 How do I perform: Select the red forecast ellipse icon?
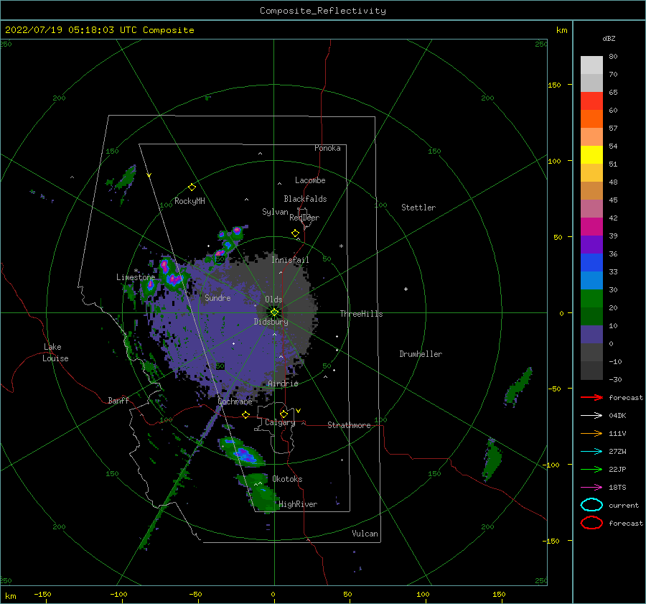591,523
